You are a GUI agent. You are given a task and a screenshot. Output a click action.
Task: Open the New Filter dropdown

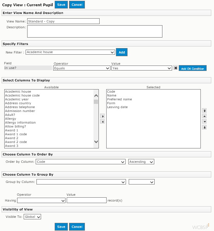[x=70, y=52]
